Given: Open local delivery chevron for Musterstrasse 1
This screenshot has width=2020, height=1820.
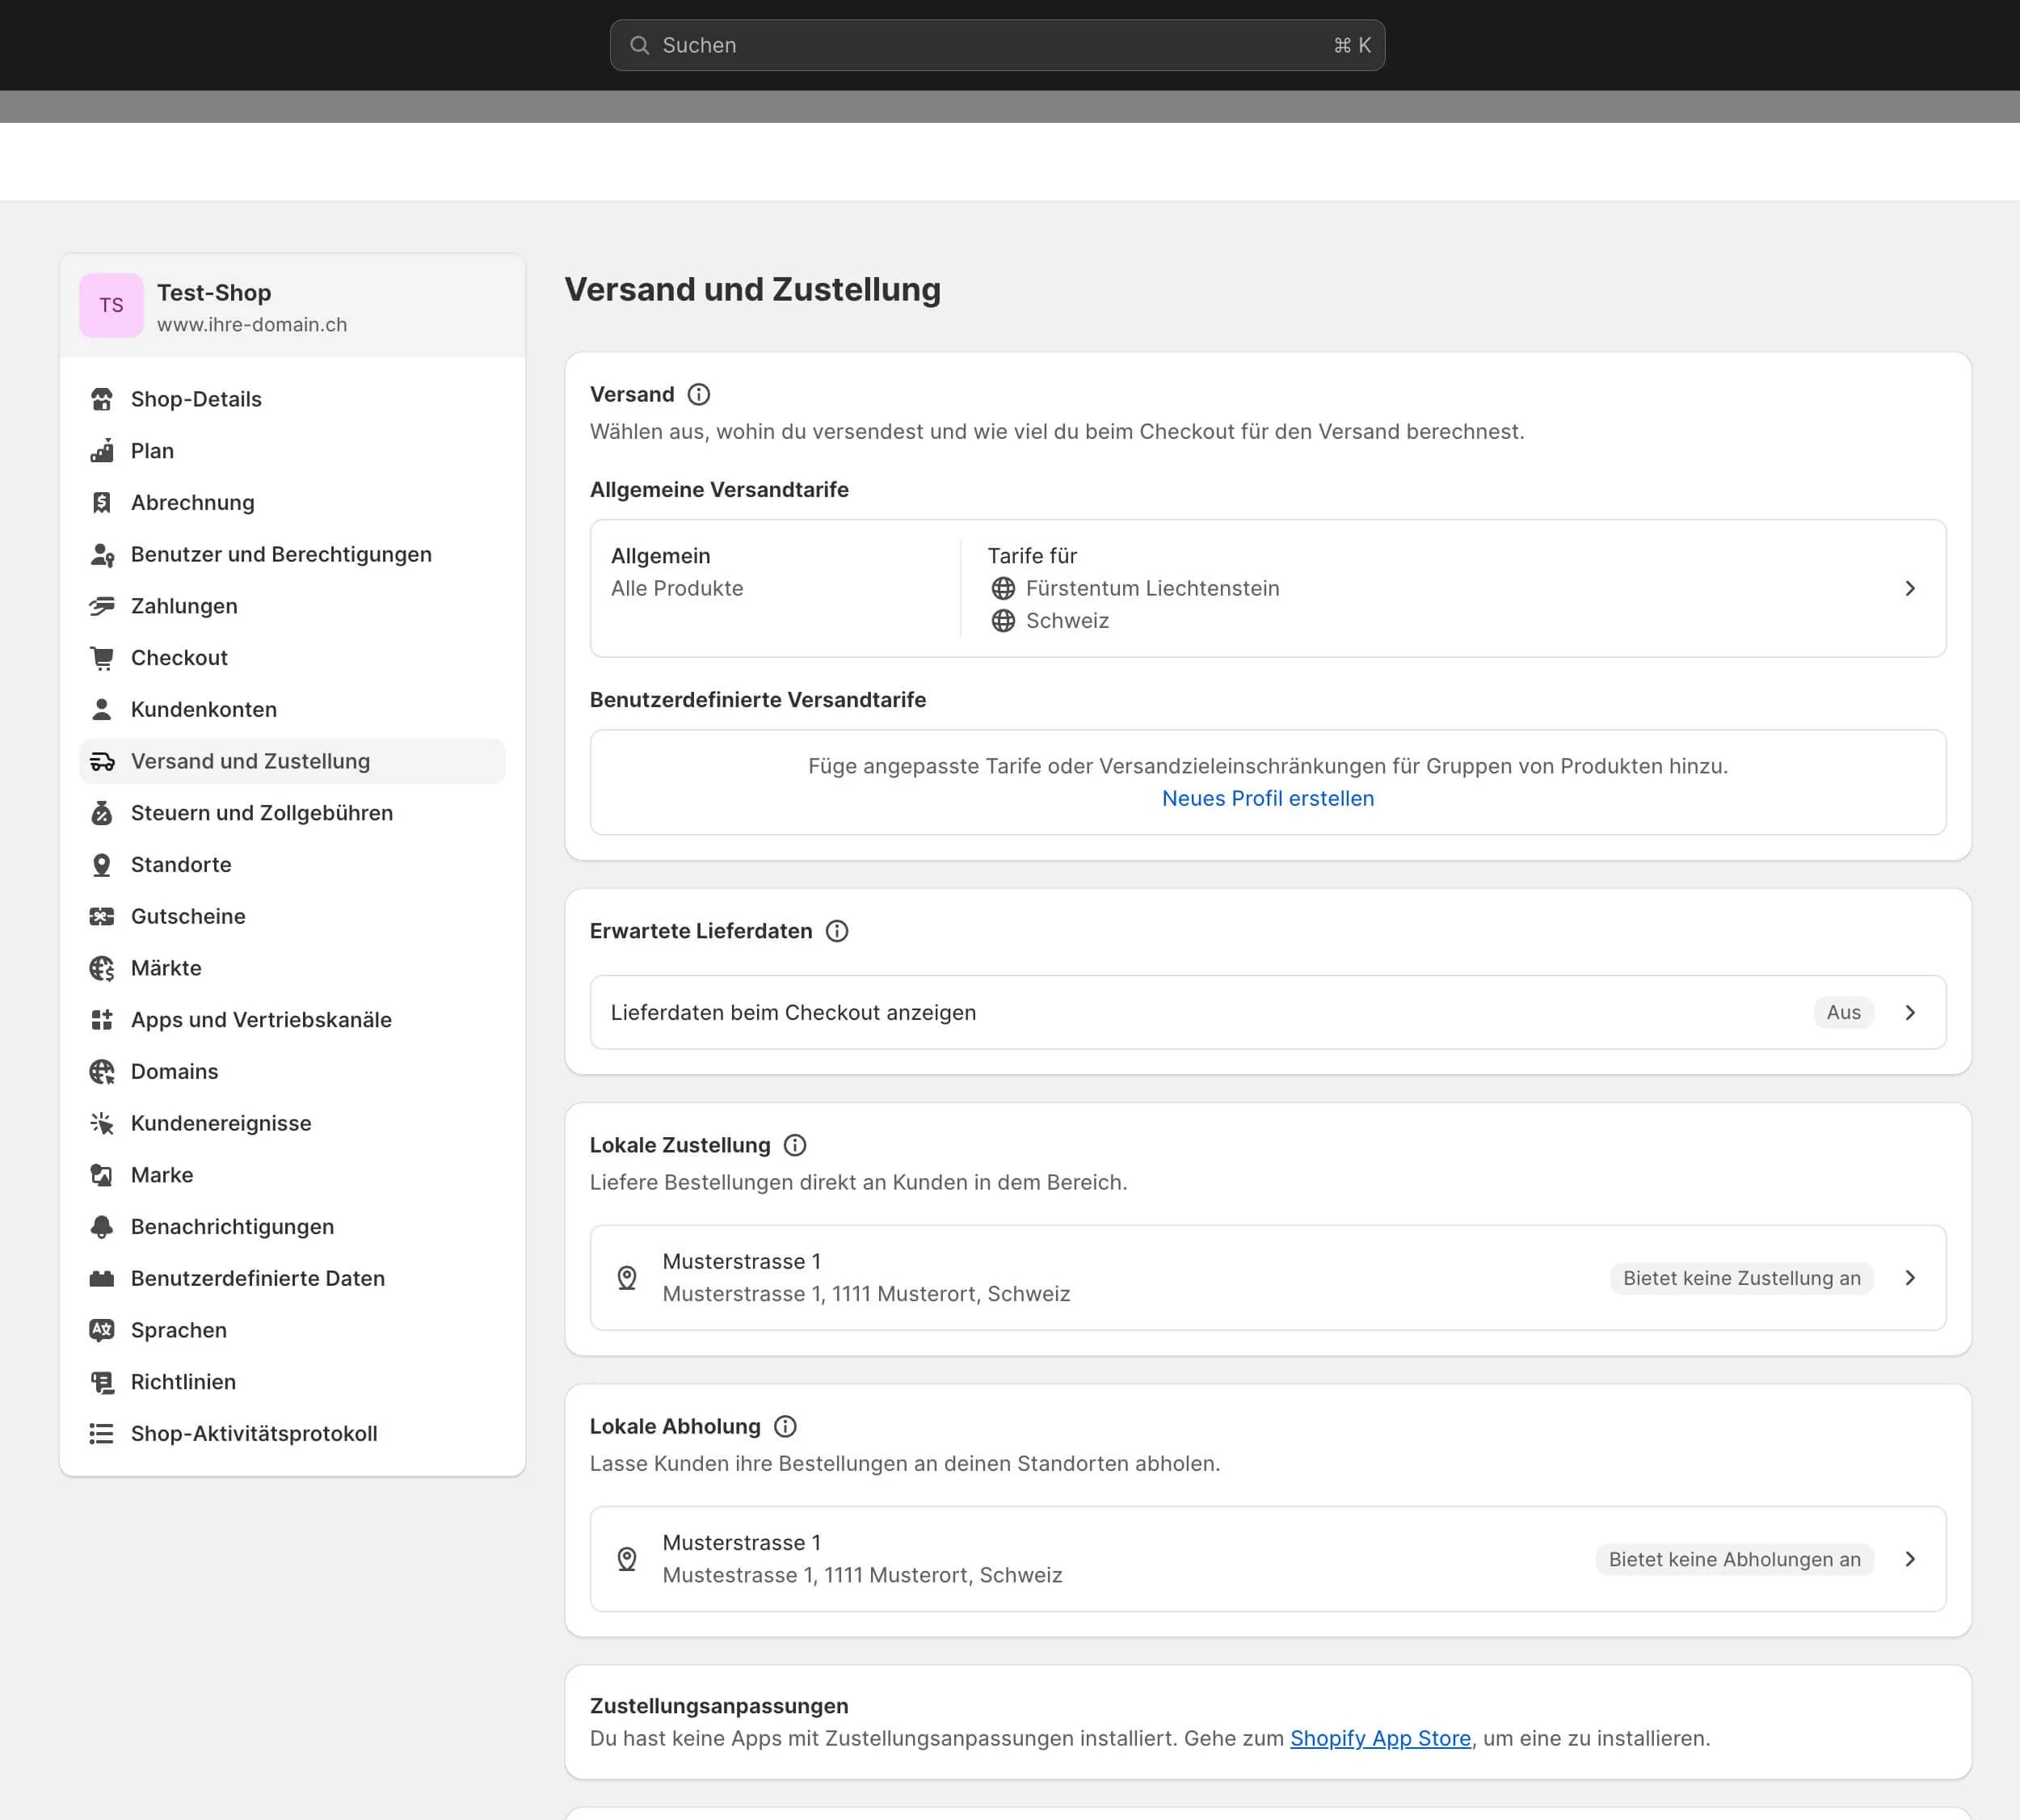Looking at the screenshot, I should pos(1909,1278).
